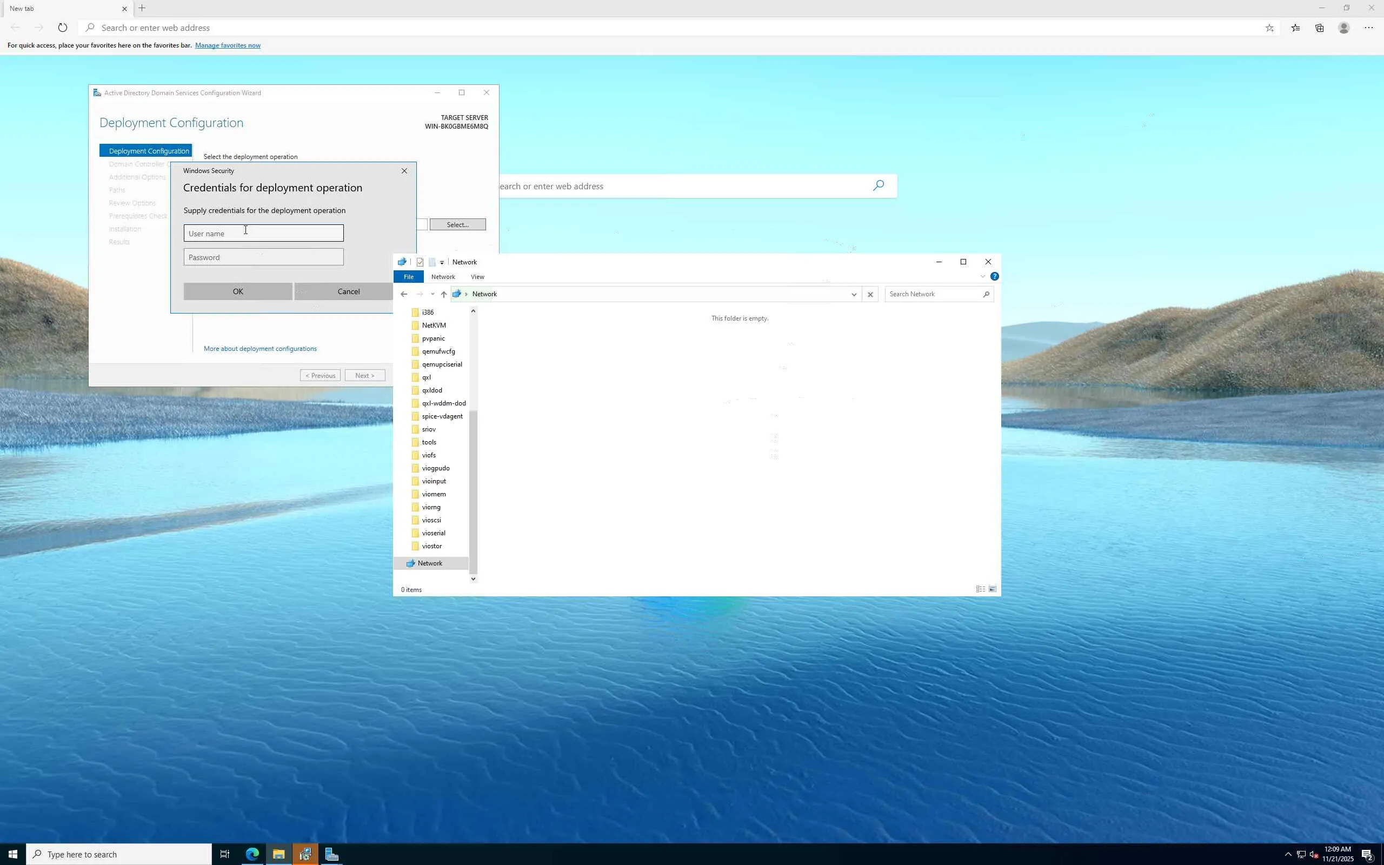Open the recent locations dropdown arrow

(432, 294)
